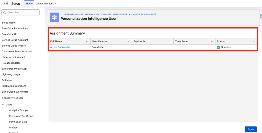Open the App Launcher grid icon
262x133 pixels.
click(x=6, y=4)
